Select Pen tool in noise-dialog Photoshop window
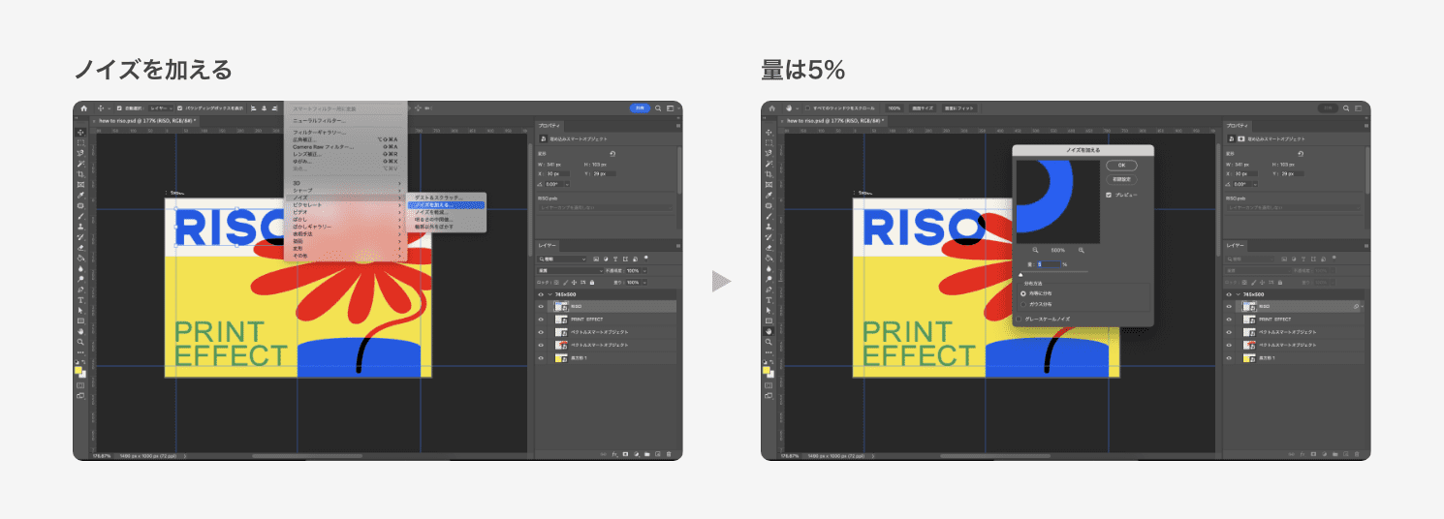 point(769,290)
